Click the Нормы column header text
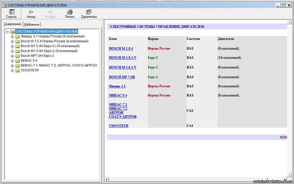Viewport: 294px width, 184px height. point(153,39)
